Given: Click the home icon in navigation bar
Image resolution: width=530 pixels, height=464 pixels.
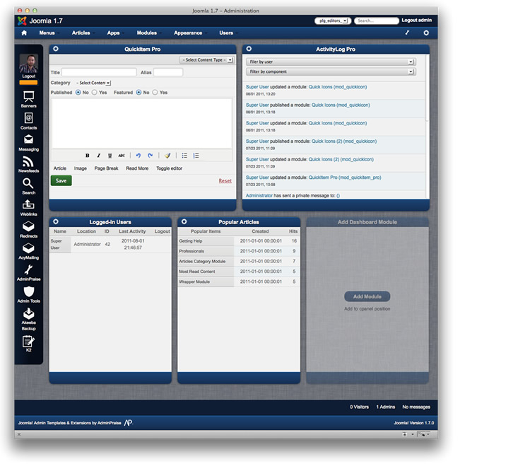Looking at the screenshot, I should pyautogui.click(x=24, y=33).
